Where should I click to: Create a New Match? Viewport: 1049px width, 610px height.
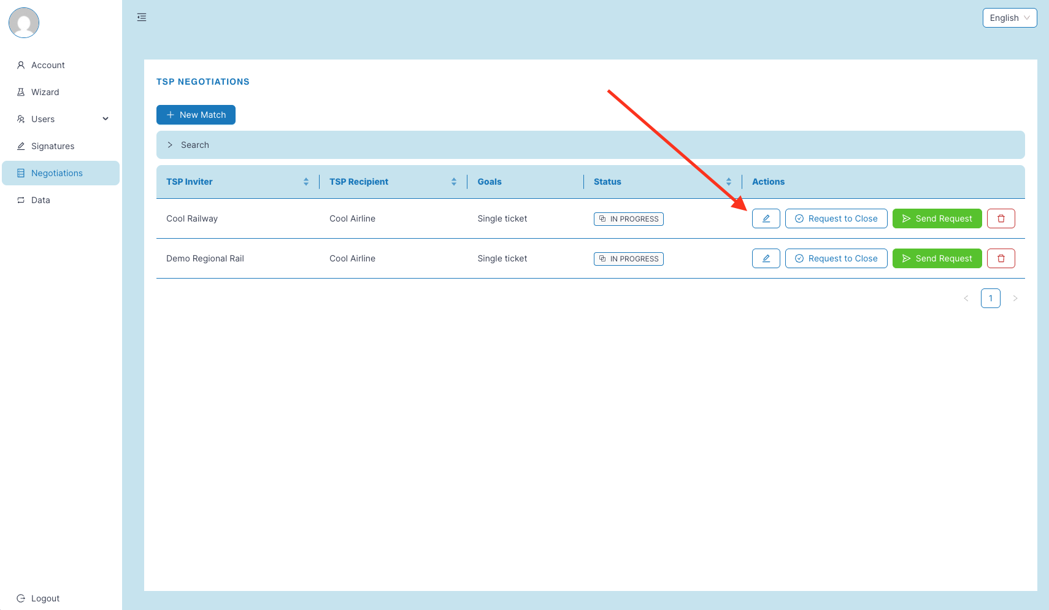[x=196, y=115]
